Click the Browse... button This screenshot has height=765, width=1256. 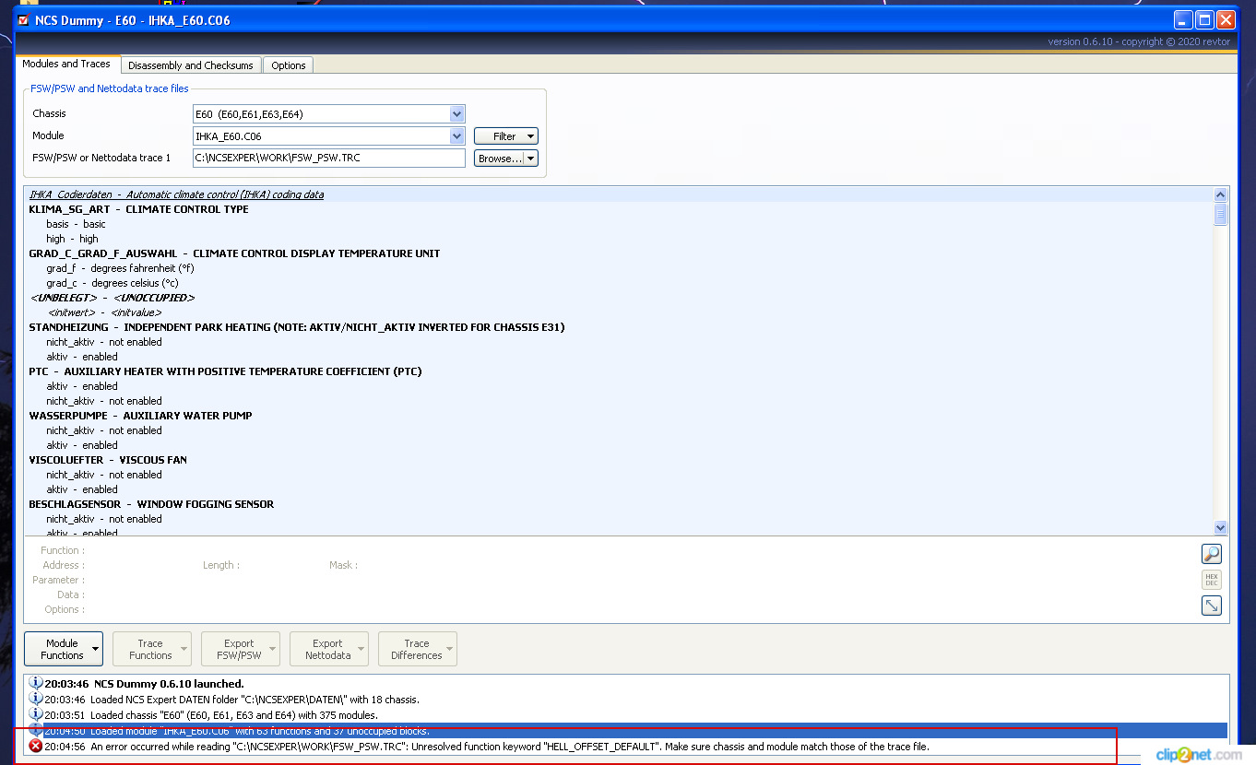500,159
